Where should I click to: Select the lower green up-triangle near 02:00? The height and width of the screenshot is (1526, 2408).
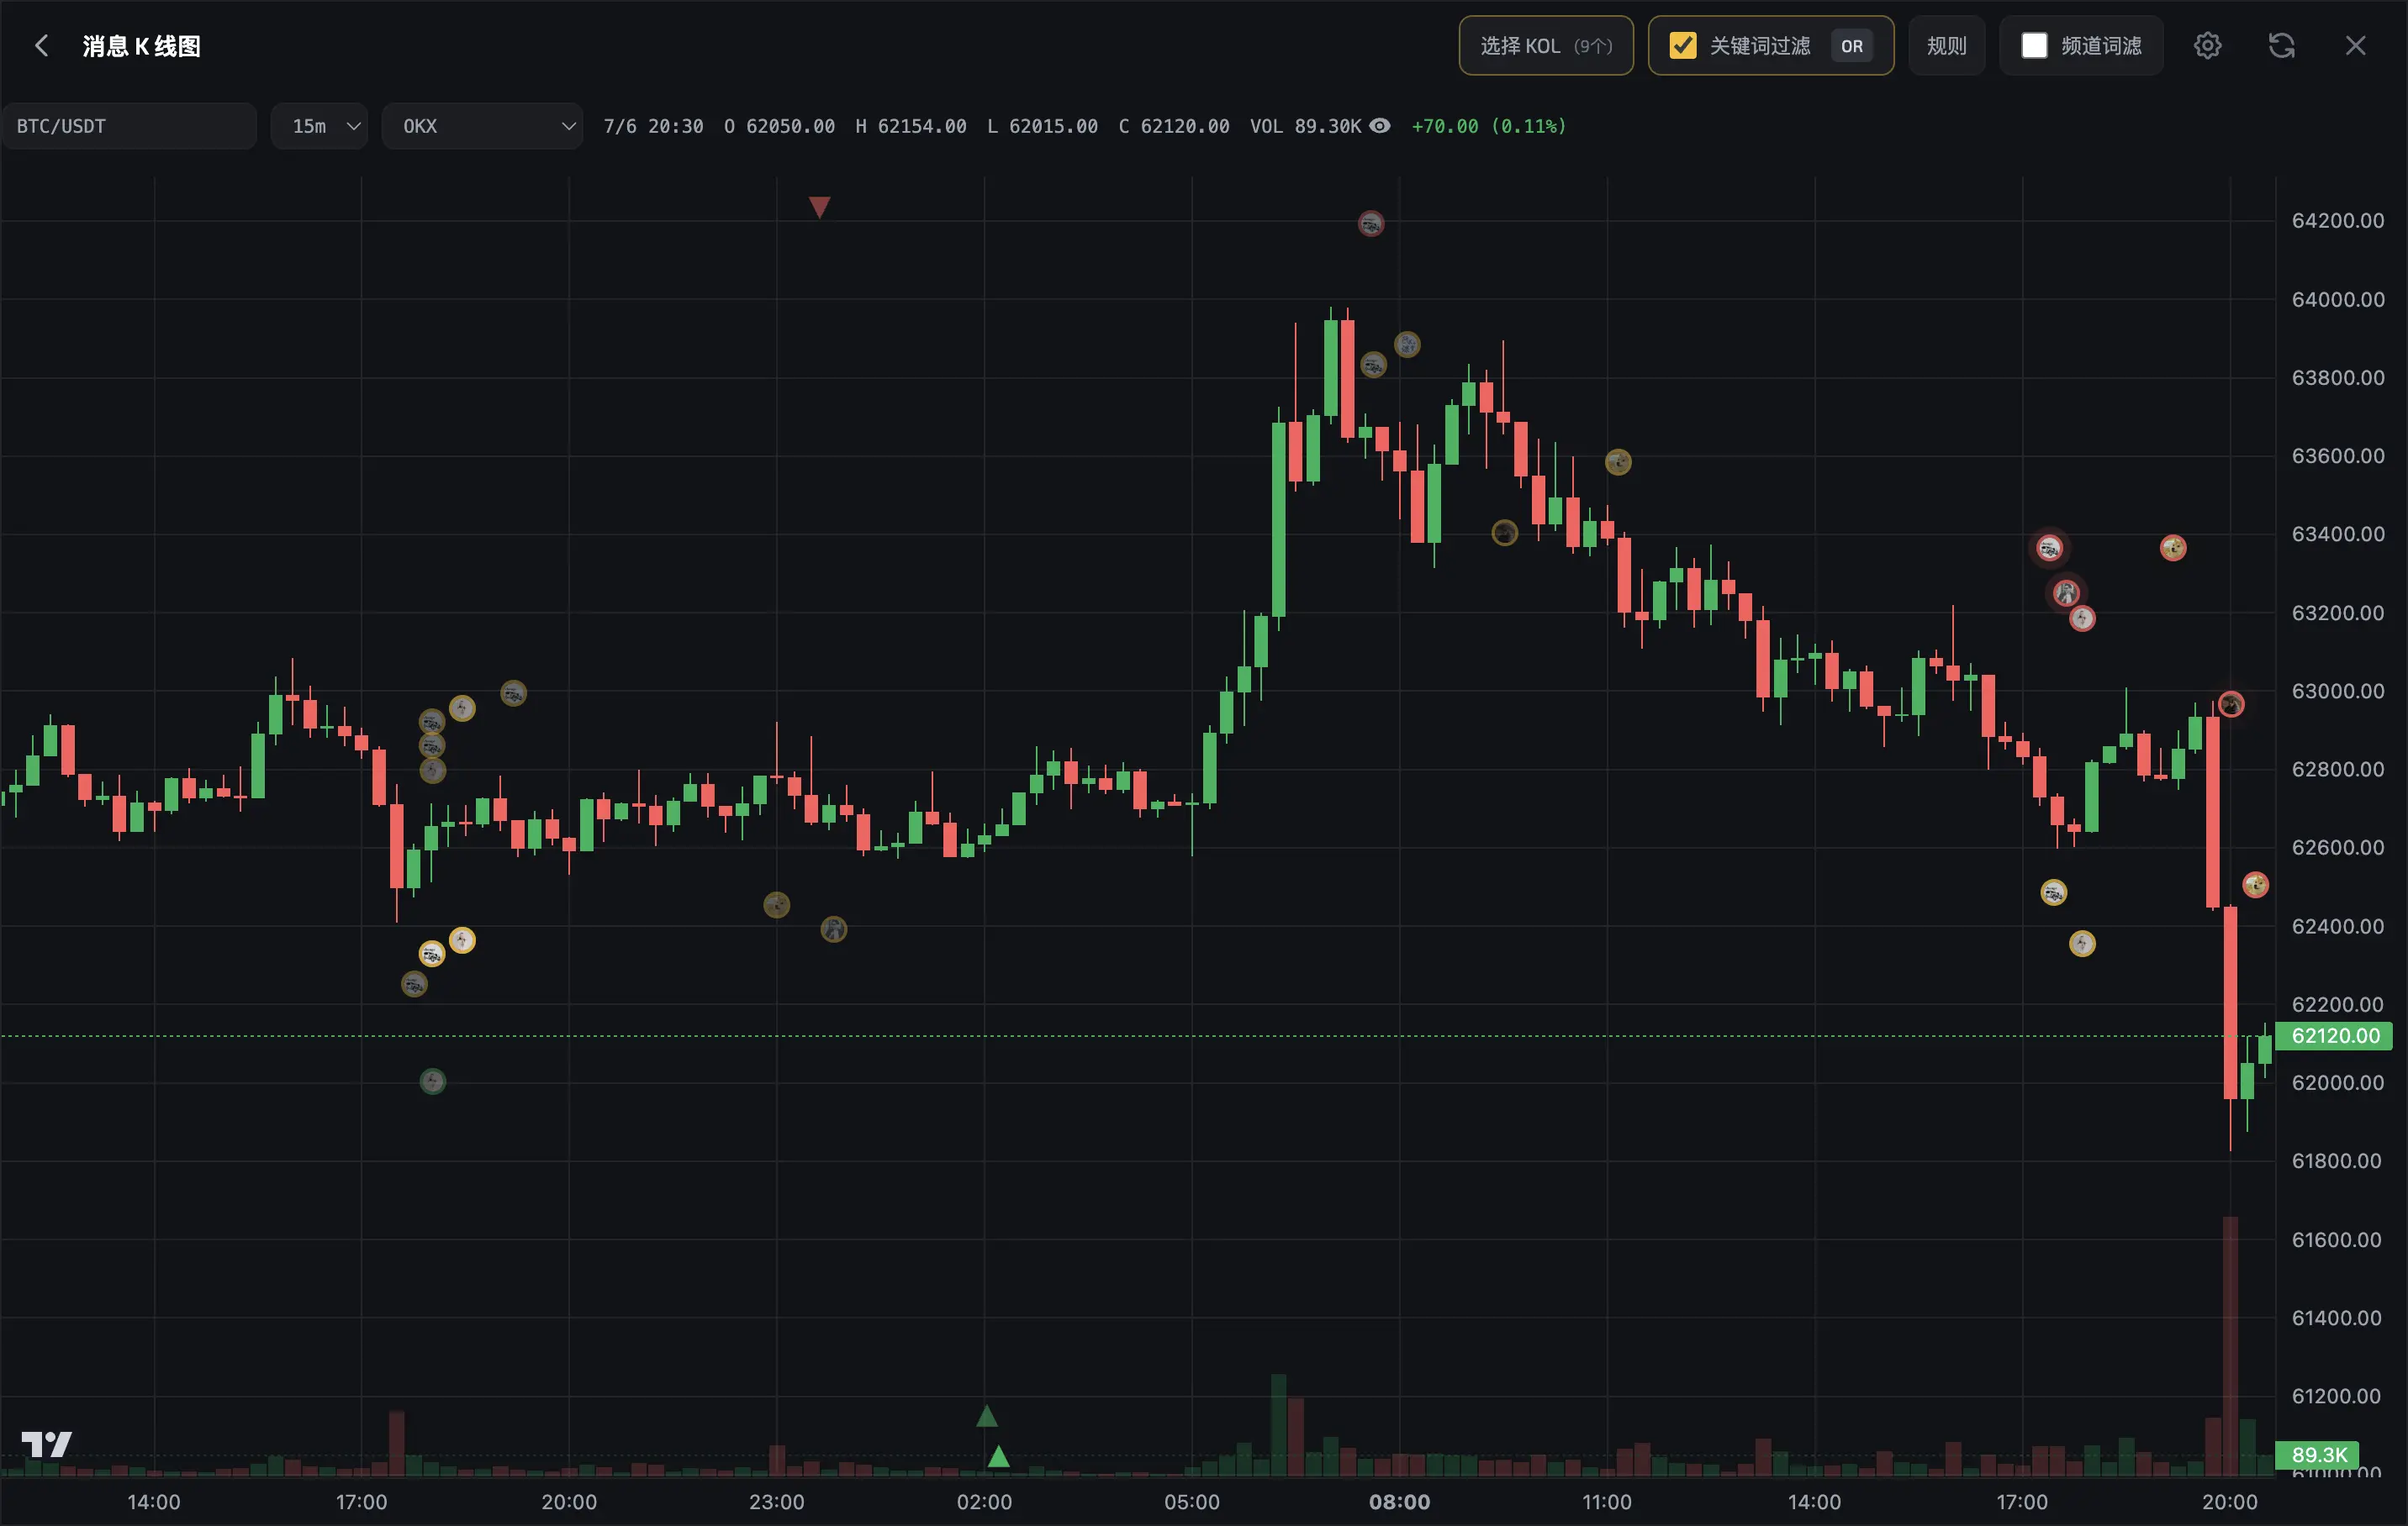pos(998,1456)
